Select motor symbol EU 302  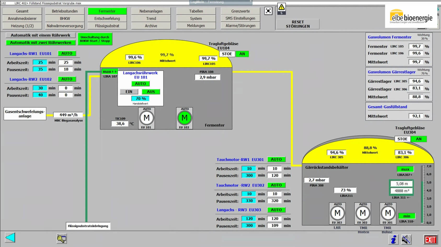coord(363,213)
